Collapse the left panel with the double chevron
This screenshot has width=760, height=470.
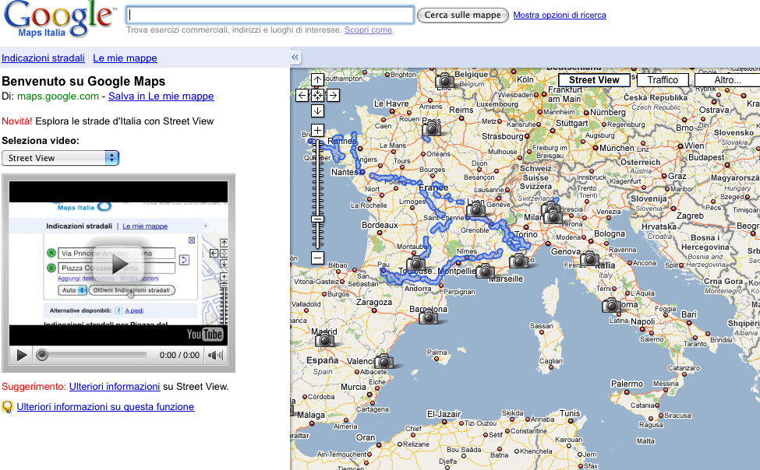(295, 58)
